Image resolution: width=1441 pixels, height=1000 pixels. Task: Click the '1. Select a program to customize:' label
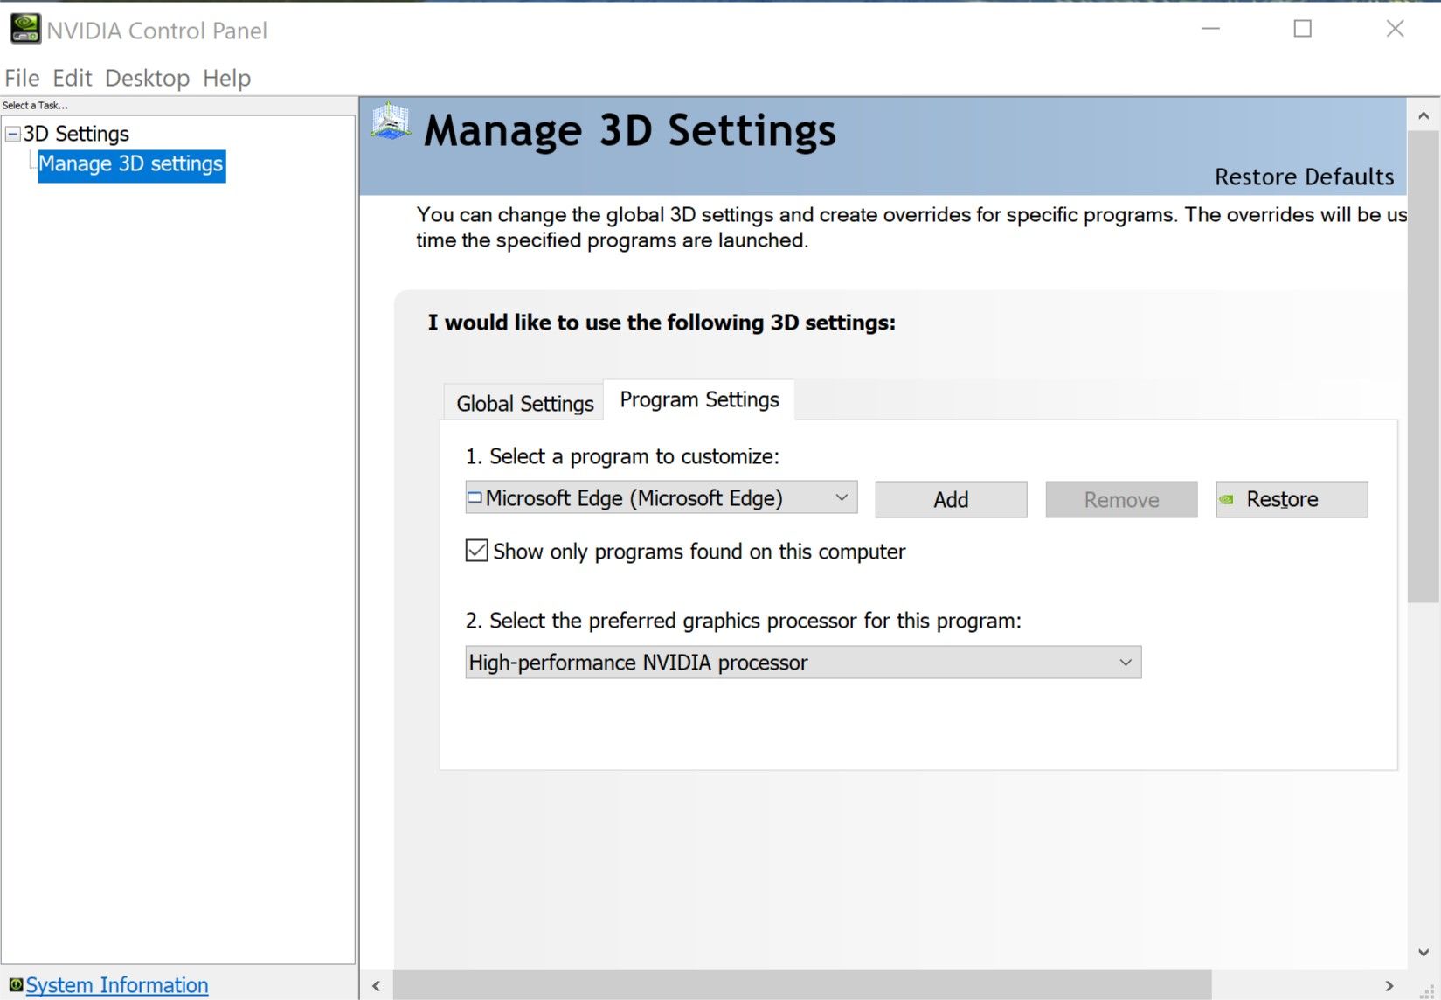coord(622,456)
